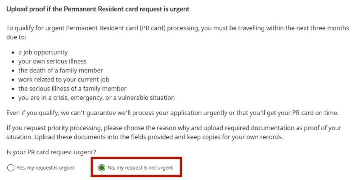Image resolution: width=360 pixels, height=180 pixels.
Task: Click the "Is your PR card request urgent?" question
Action: 51,152
